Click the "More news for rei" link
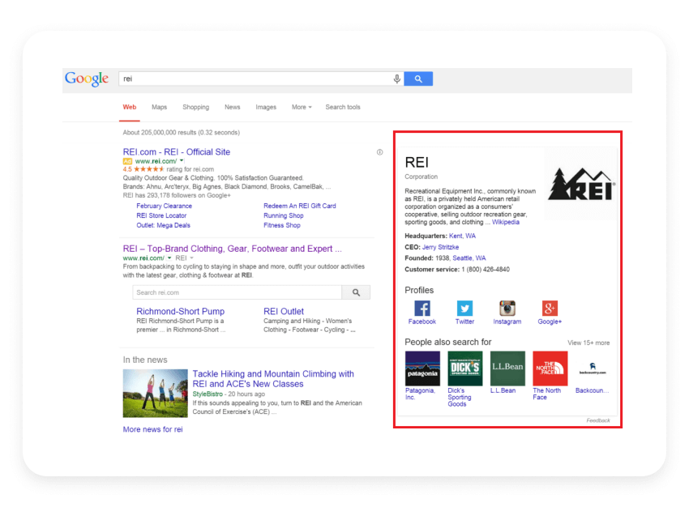Screen dimensions: 689x507 pos(152,429)
